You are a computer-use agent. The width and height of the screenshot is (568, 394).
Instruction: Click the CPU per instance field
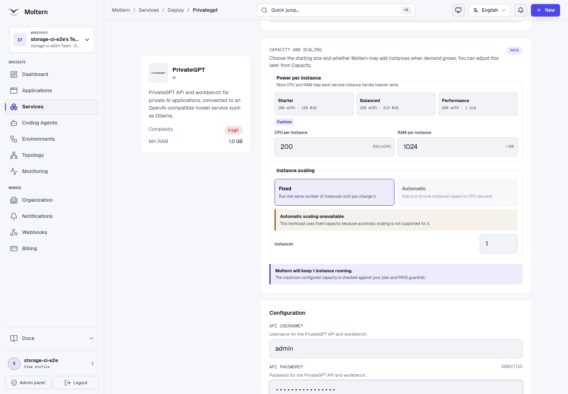tap(334, 147)
